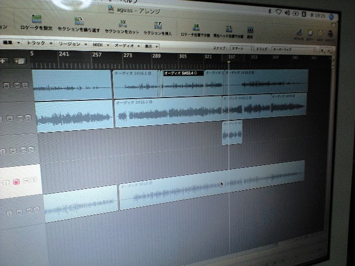Select the highlighted オーディオ 5#02.4 audio region
355x266 pixels.
click(x=182, y=83)
